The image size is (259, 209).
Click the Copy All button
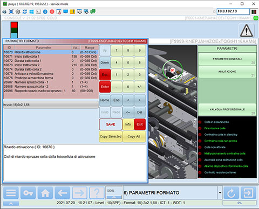134,136
